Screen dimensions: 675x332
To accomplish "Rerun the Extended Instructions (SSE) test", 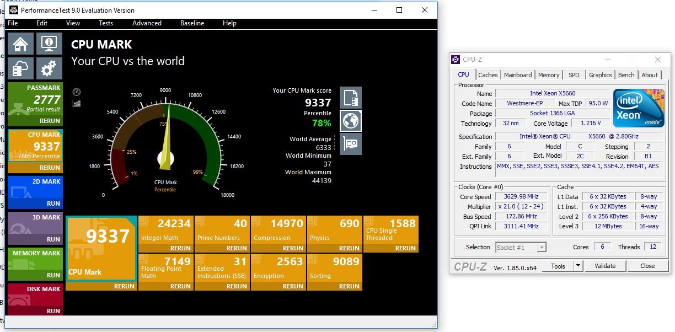I will (x=221, y=286).
